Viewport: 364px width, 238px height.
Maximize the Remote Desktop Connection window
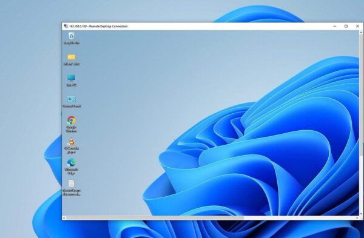(346, 26)
